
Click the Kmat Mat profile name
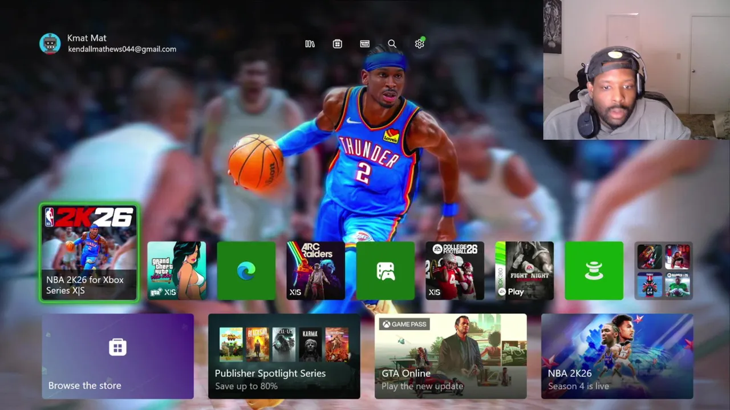click(x=87, y=38)
